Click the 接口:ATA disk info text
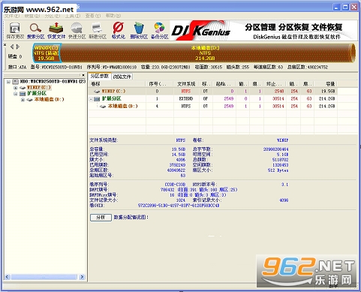Screen dimensions: 361x292 click(17, 67)
